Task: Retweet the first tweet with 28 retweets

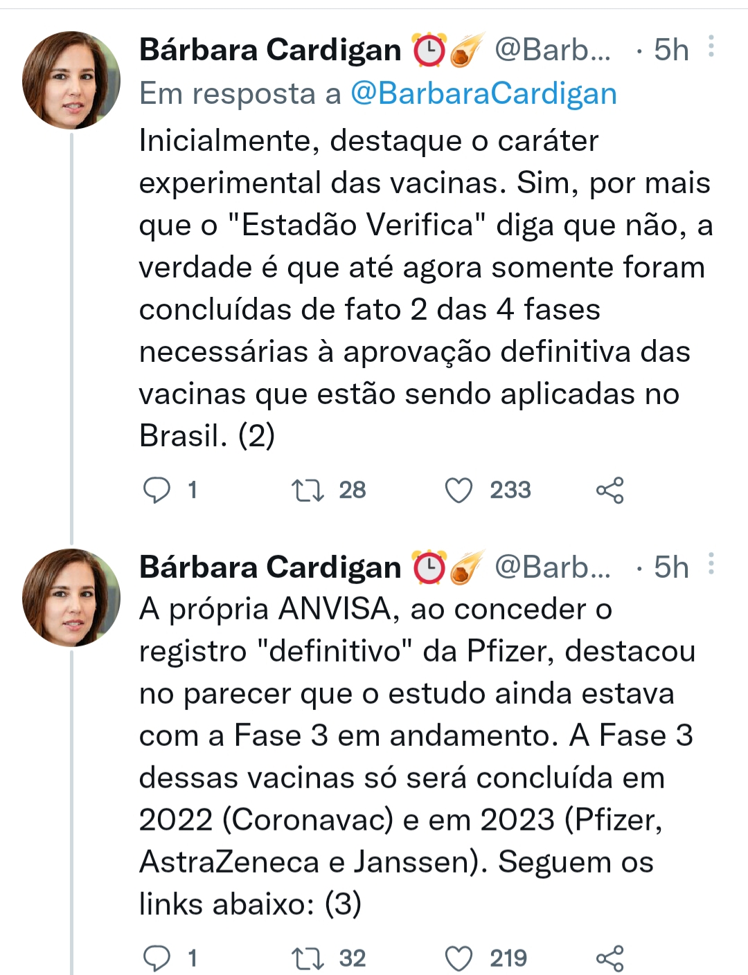Action: (x=308, y=490)
